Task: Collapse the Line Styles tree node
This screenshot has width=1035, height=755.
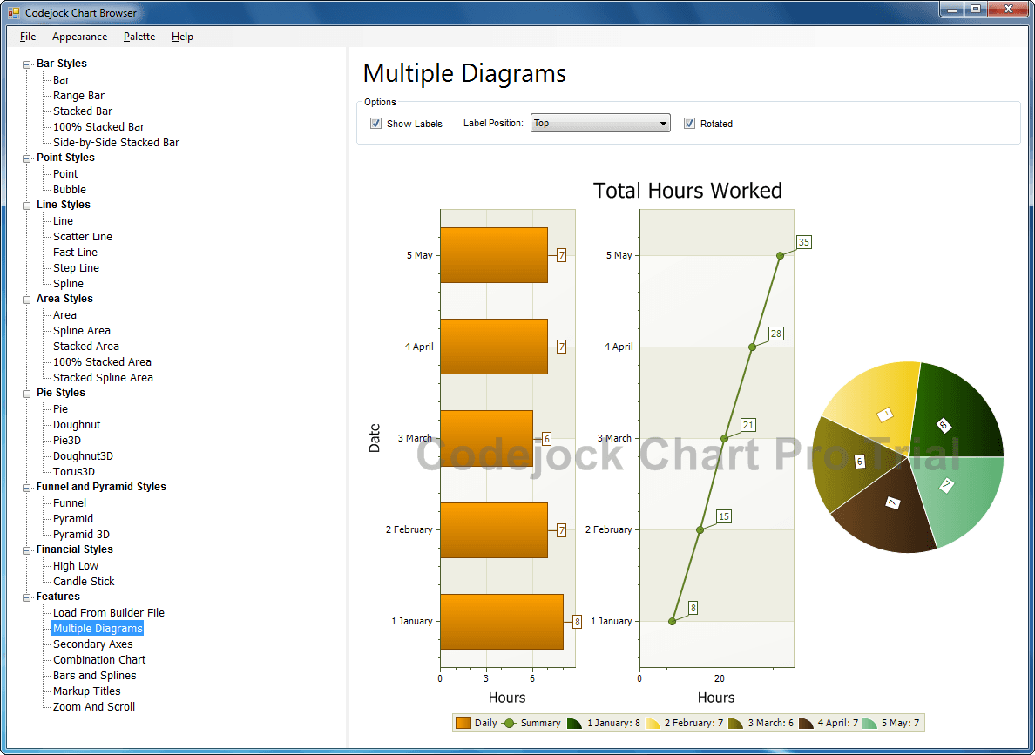Action: 26,206
